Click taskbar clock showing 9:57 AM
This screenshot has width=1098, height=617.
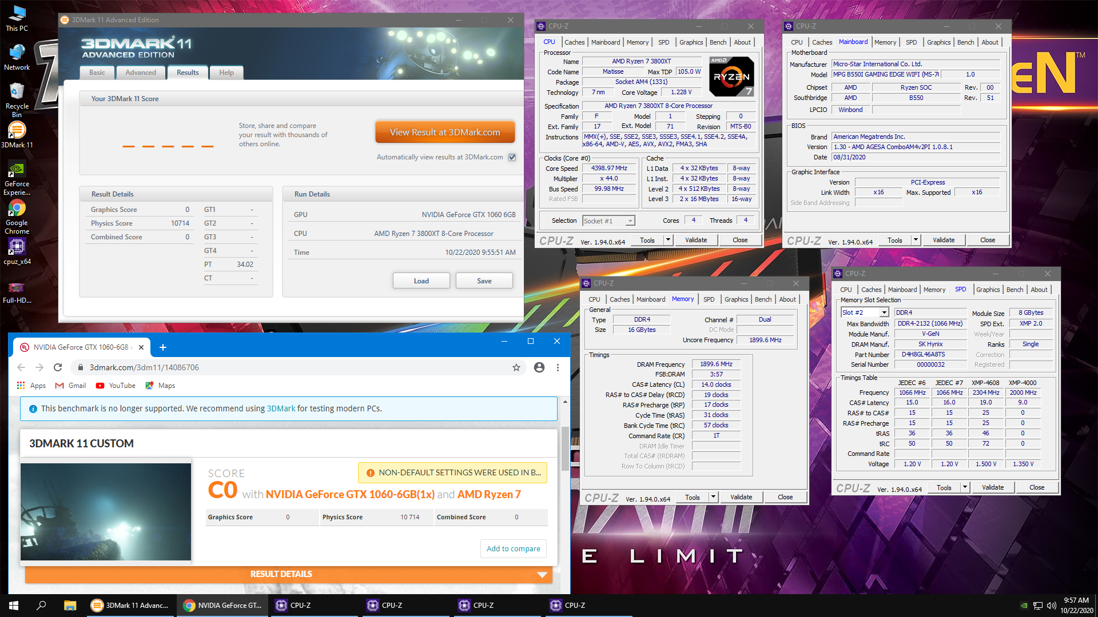(1076, 605)
